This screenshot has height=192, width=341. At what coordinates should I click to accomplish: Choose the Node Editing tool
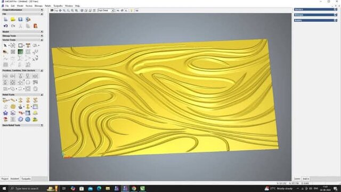13,45
